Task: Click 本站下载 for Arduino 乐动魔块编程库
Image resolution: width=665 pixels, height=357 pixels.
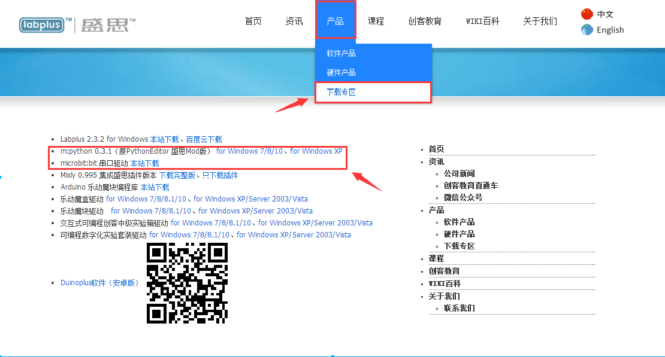Action: [x=155, y=187]
